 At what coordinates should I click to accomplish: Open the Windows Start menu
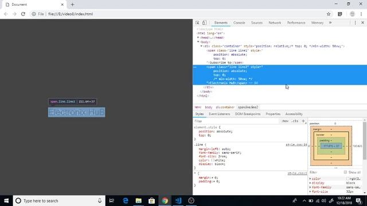(x=6, y=201)
